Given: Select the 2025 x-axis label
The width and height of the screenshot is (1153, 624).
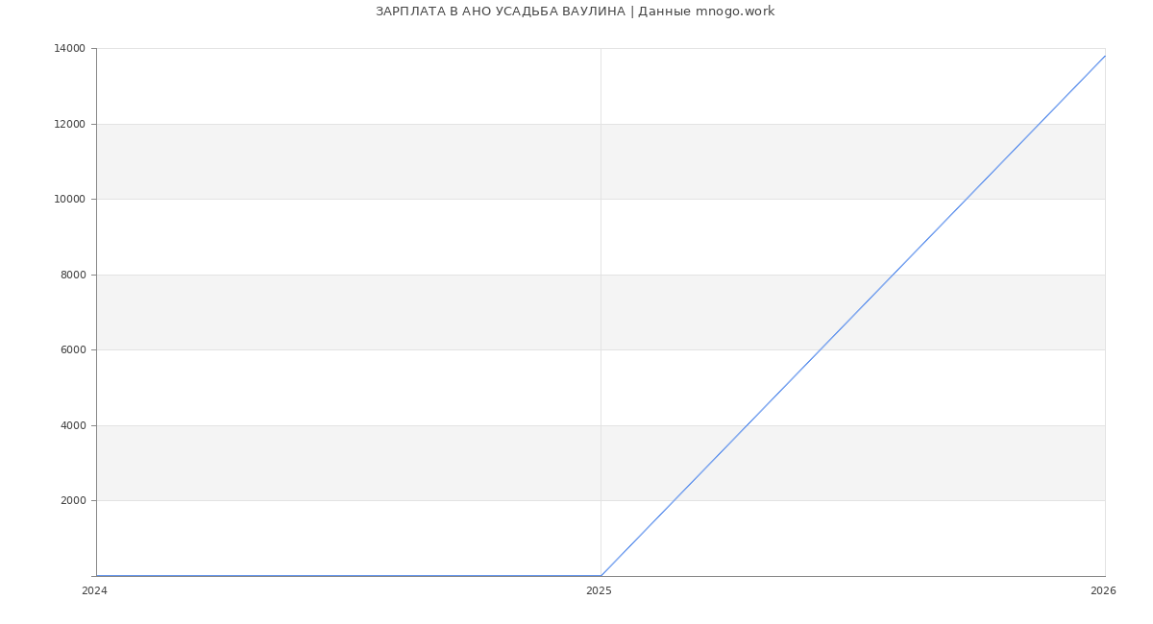Looking at the screenshot, I should click(599, 591).
